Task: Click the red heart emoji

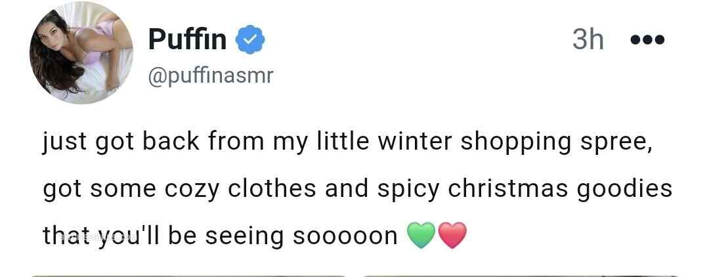Action: [x=452, y=236]
